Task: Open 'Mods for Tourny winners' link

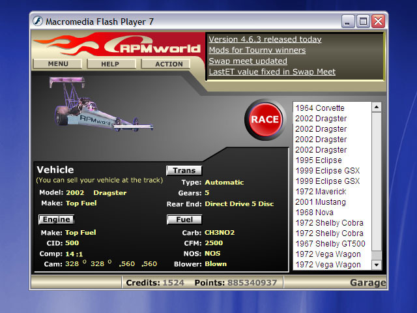Action: pos(257,50)
